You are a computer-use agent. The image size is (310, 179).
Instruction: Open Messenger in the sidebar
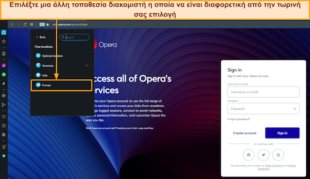(x=4, y=66)
